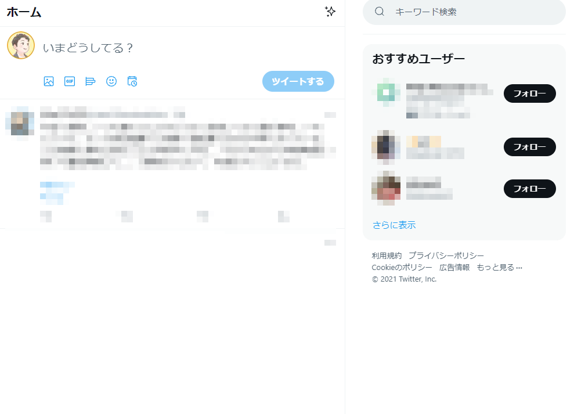This screenshot has height=414, width=574.
Task: Follow the first suggested user
Action: pos(530,93)
